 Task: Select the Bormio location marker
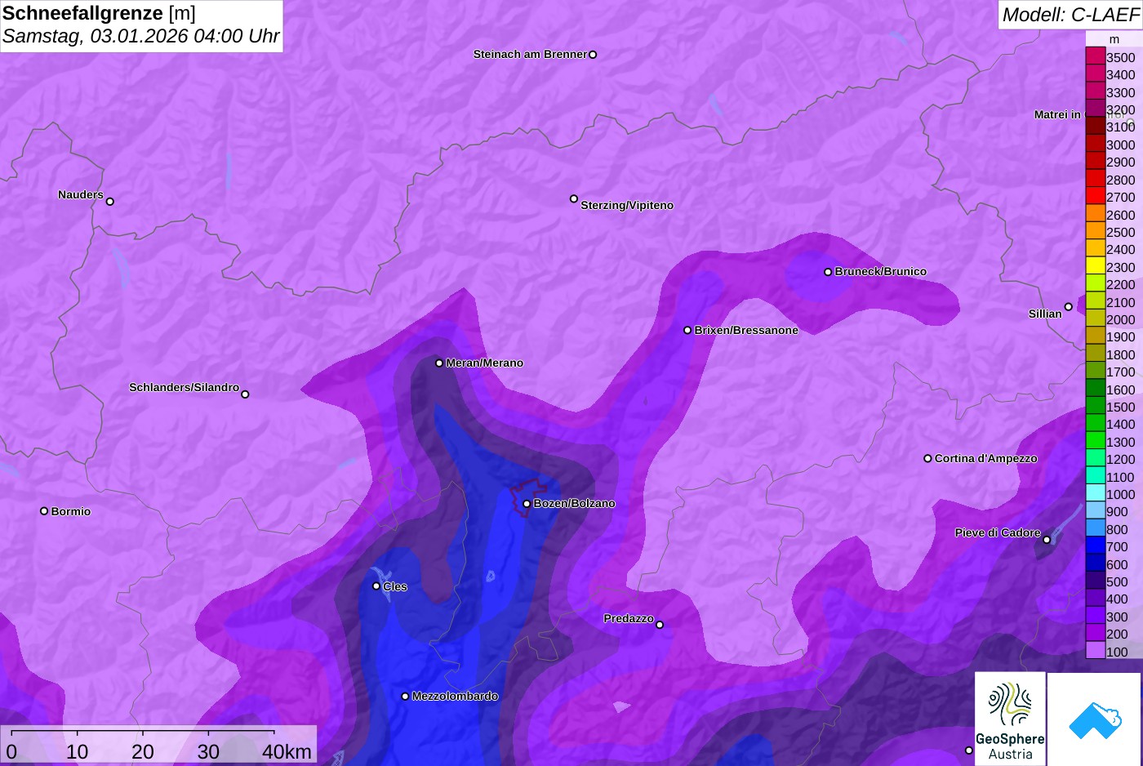44,511
